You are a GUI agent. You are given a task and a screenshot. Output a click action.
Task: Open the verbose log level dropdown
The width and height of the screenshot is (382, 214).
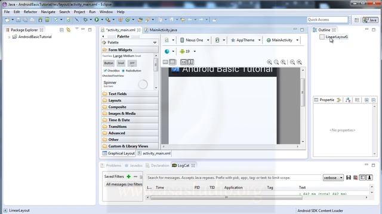coord(333,178)
